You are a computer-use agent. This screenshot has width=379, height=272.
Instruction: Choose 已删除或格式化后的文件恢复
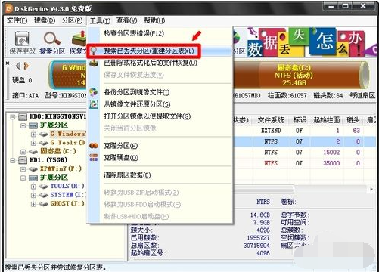coord(151,63)
